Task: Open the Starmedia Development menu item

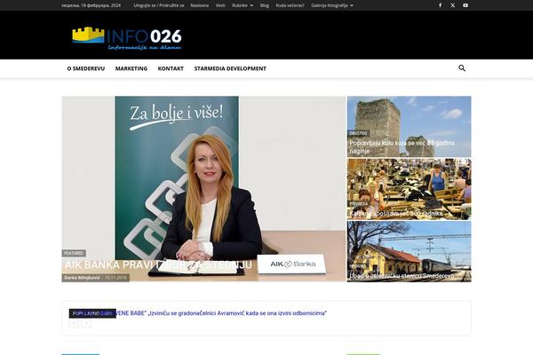Action: [x=230, y=68]
